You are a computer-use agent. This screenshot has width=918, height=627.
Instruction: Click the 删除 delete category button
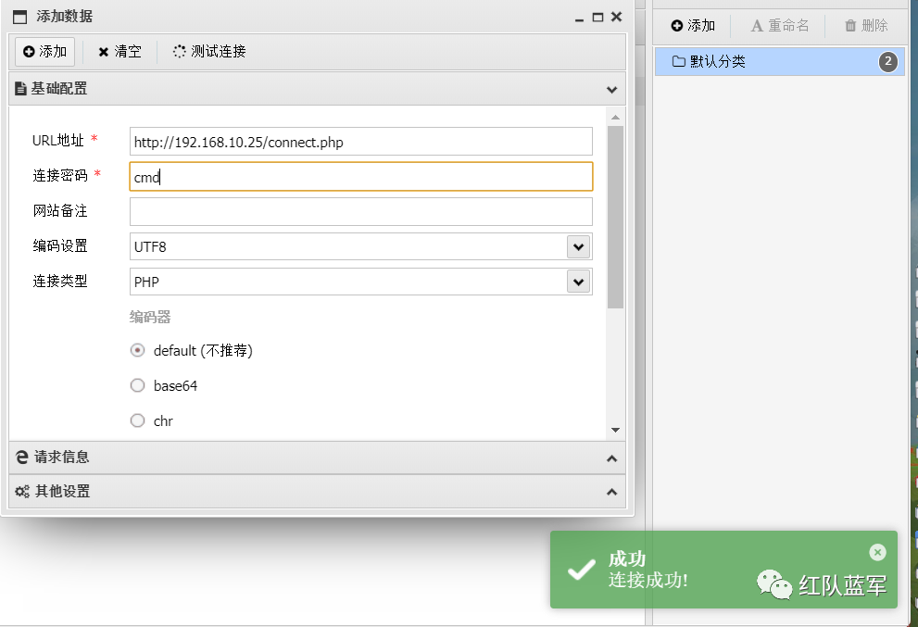(x=866, y=26)
